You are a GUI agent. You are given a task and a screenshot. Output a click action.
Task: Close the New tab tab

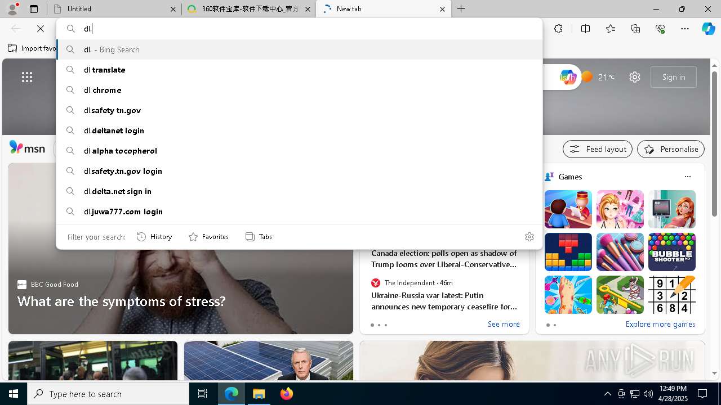click(442, 9)
